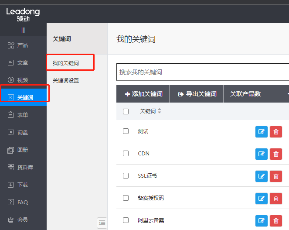This screenshot has width=289, height=230.
Task: Delete the CDN keyword using trash icon
Action: [x=275, y=154]
